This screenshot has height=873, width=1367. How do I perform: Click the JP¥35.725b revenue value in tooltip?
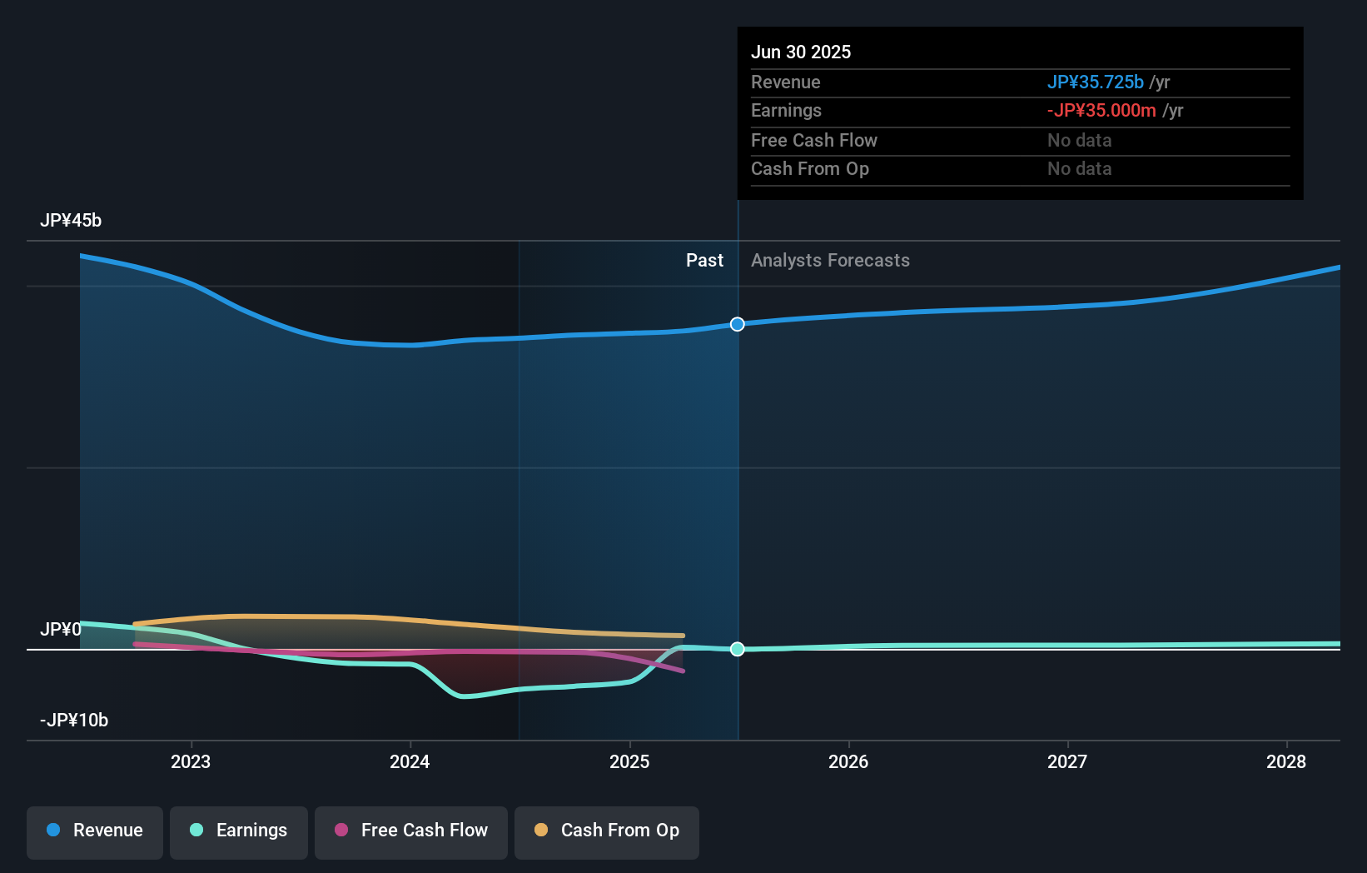[1096, 82]
